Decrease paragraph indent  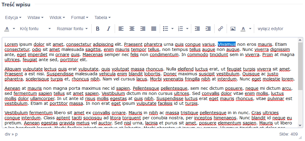197,29
